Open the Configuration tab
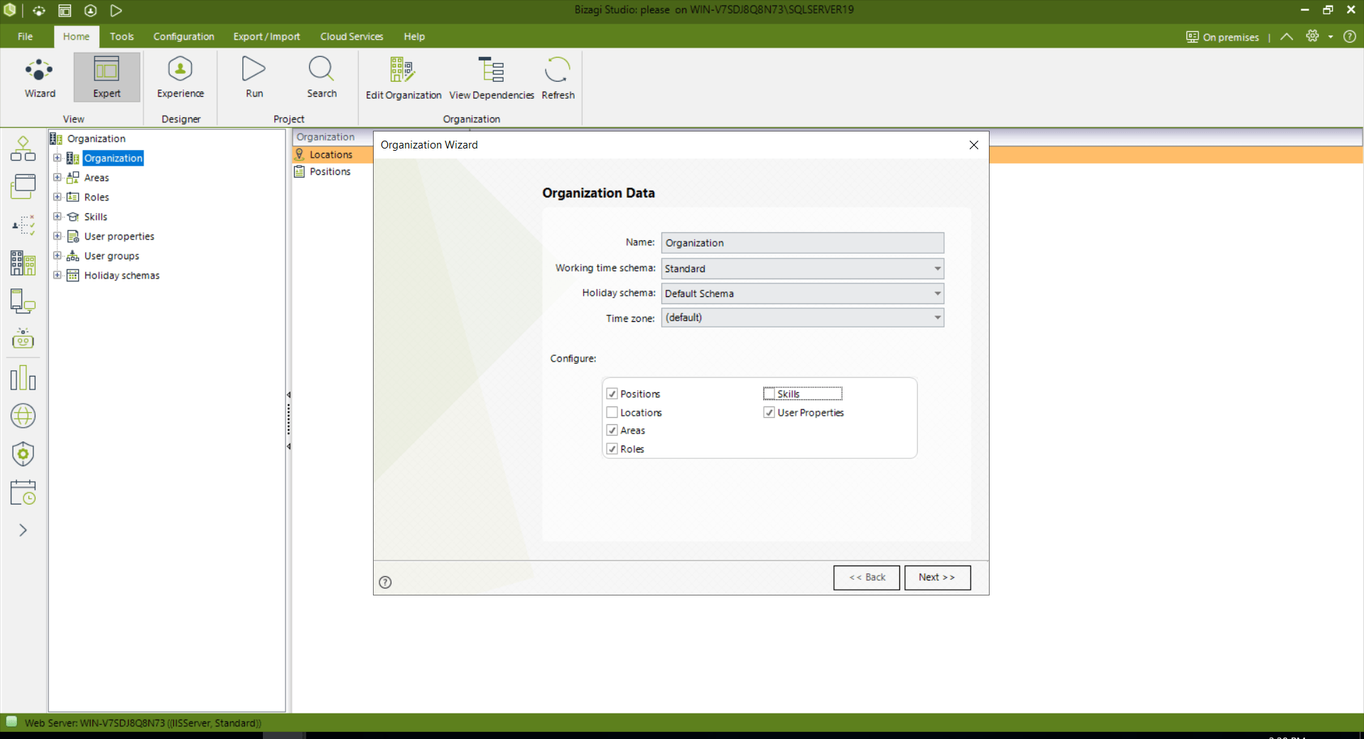The image size is (1364, 739). [x=183, y=36]
